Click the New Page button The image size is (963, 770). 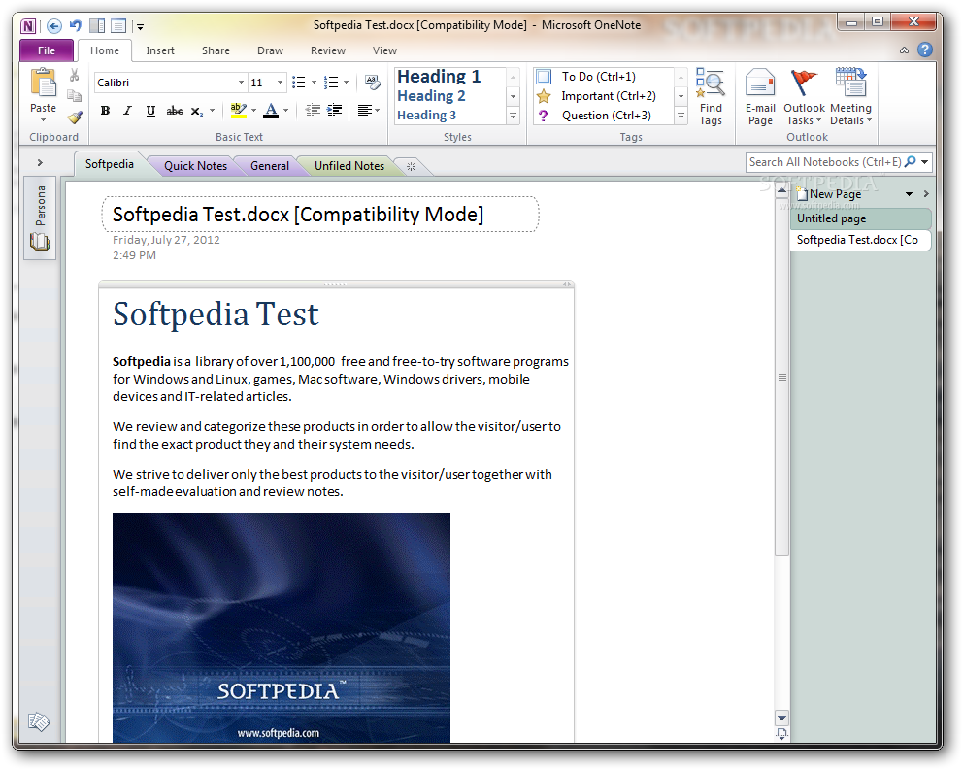[x=829, y=194]
